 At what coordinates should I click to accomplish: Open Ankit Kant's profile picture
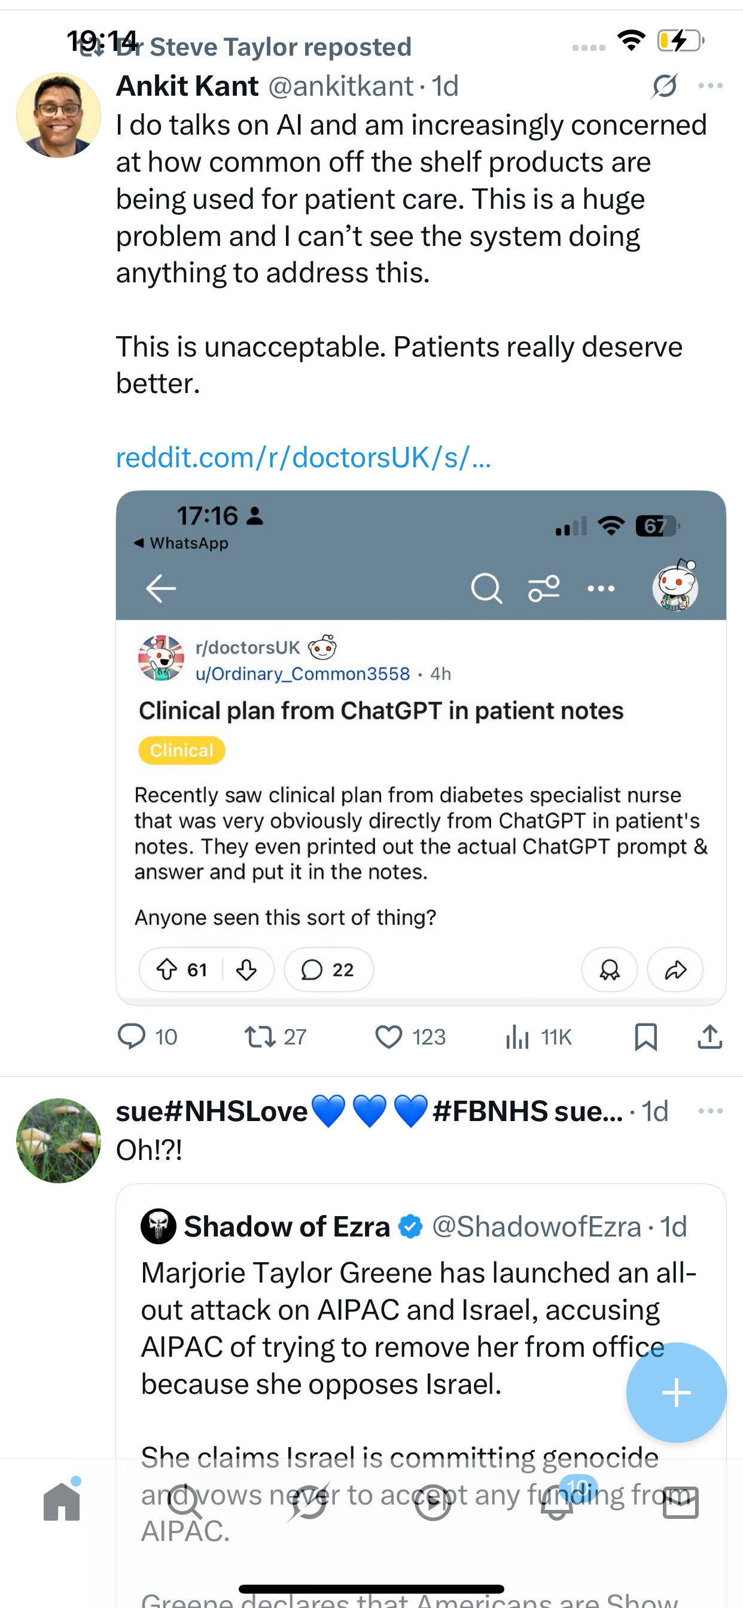click(x=59, y=115)
